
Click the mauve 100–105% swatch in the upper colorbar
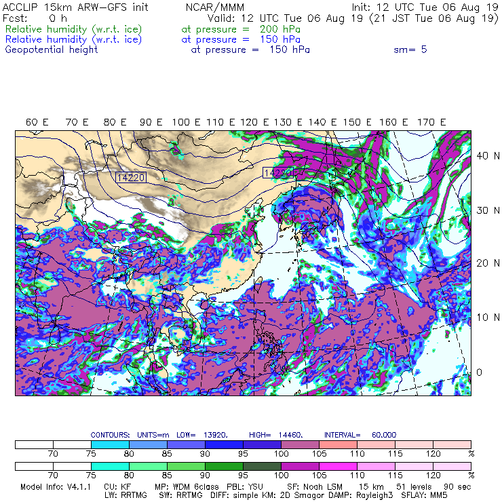point(300,444)
